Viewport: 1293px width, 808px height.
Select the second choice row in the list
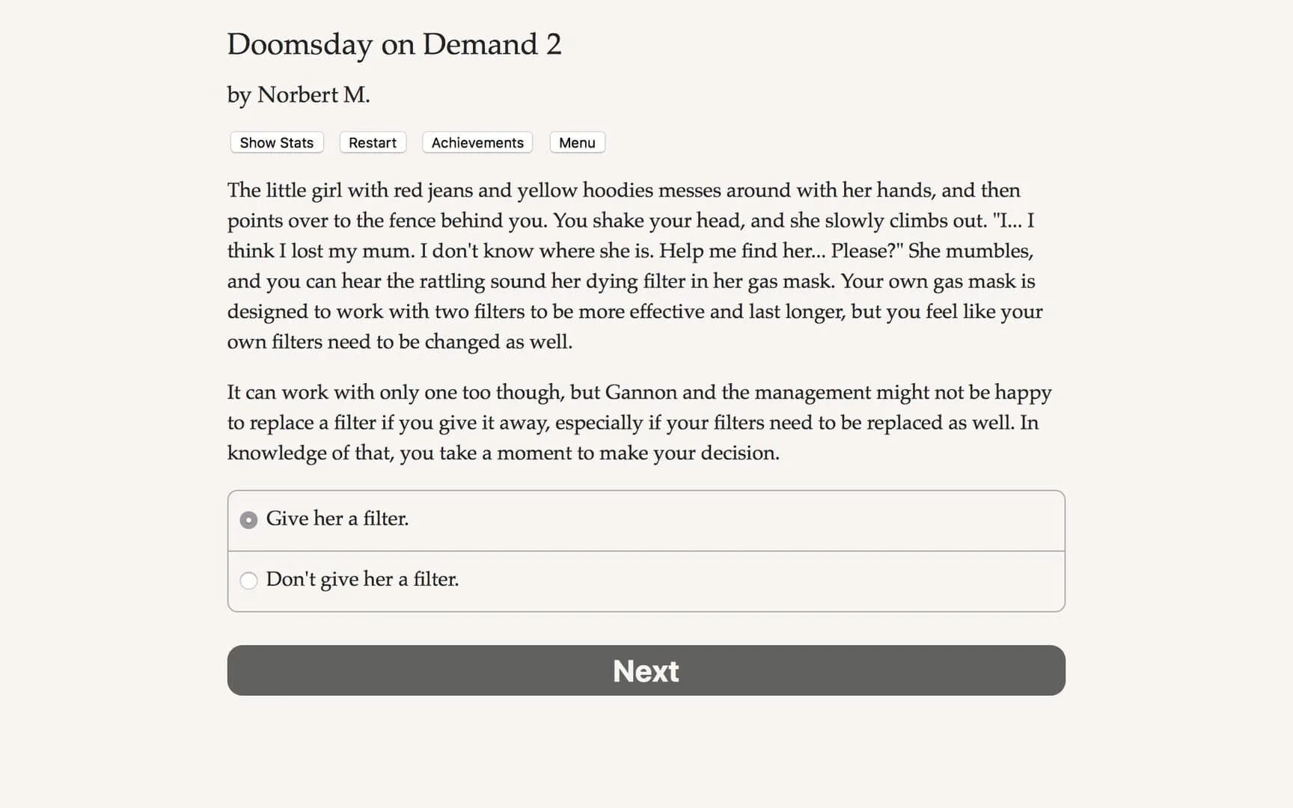pos(646,581)
